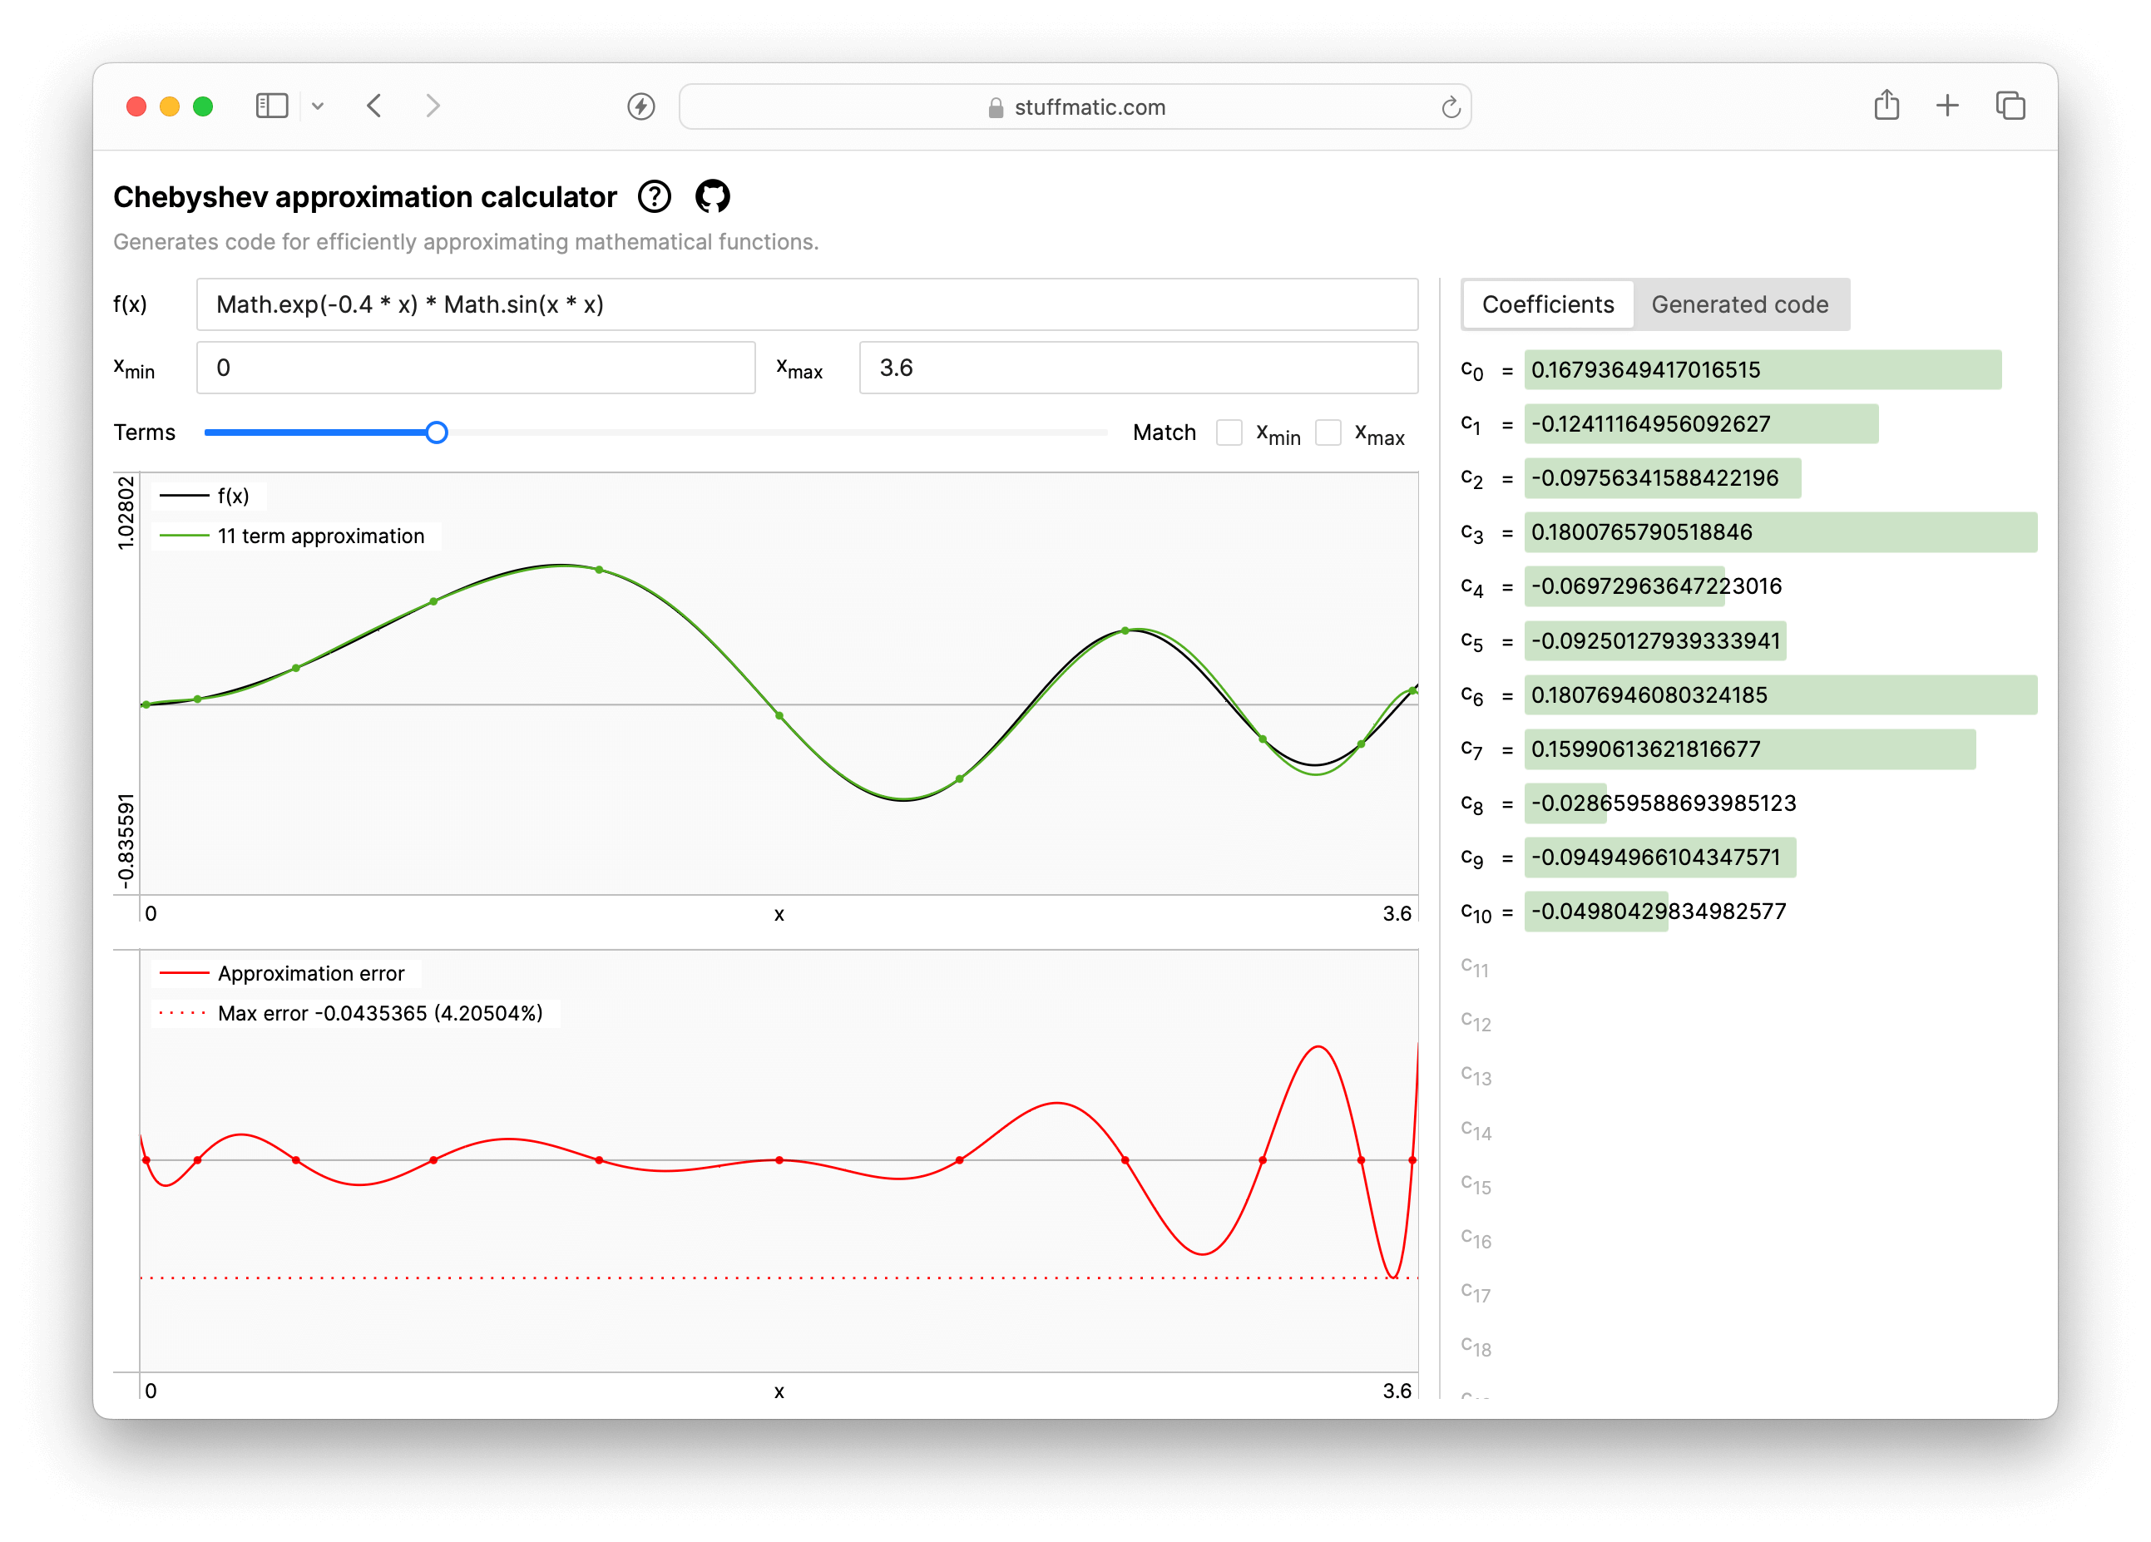
Task: Click the stuffmatic.com address bar
Action: pos(1074,107)
